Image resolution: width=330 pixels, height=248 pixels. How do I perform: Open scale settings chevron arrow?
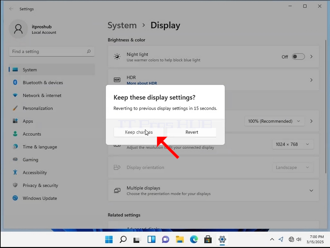point(311,121)
